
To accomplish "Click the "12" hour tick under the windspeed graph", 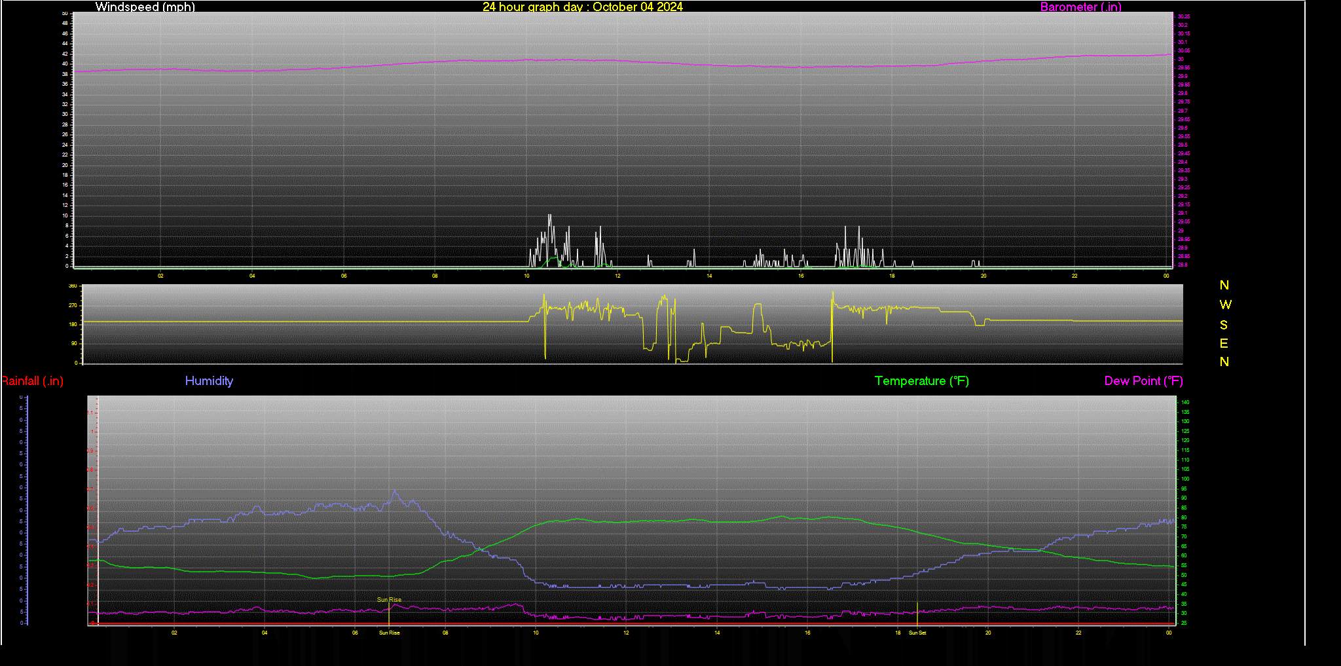I will click(x=617, y=276).
